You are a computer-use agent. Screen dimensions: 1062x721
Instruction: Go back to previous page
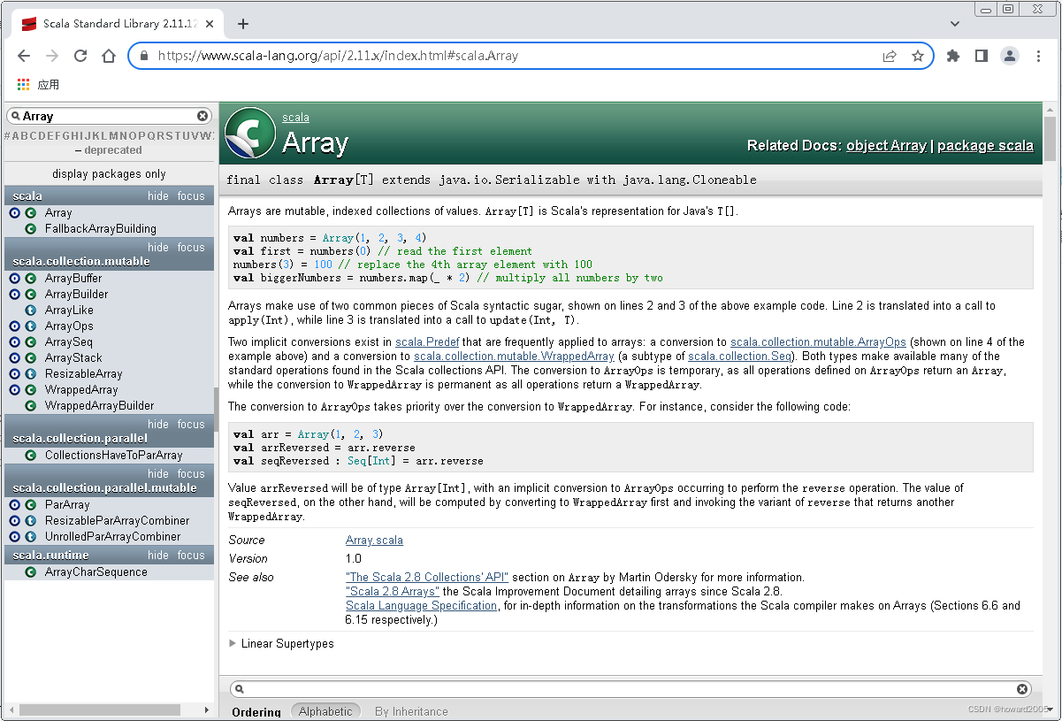24,56
